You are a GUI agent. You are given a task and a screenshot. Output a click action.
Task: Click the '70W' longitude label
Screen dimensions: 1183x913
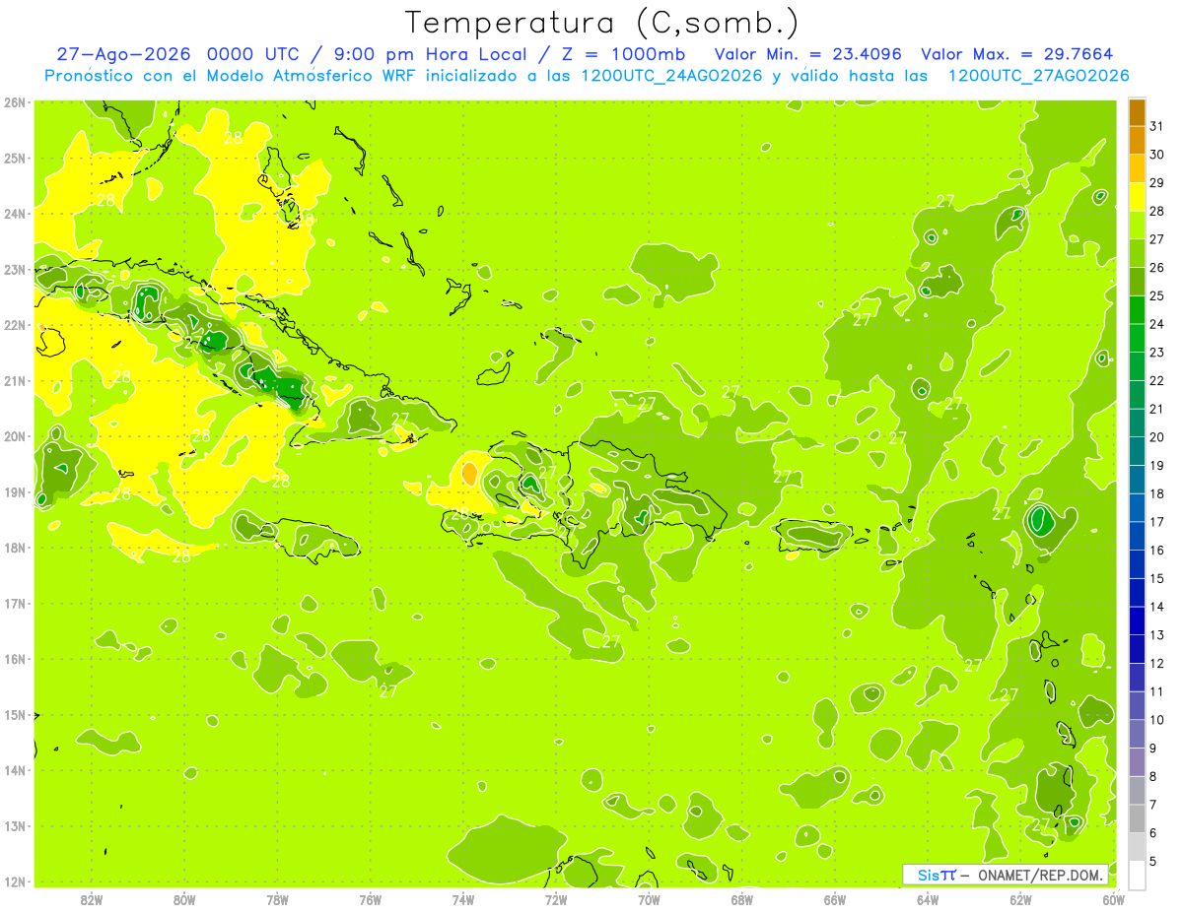pyautogui.click(x=649, y=899)
